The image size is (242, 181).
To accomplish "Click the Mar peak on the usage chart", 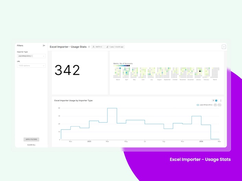I will [112, 108].
